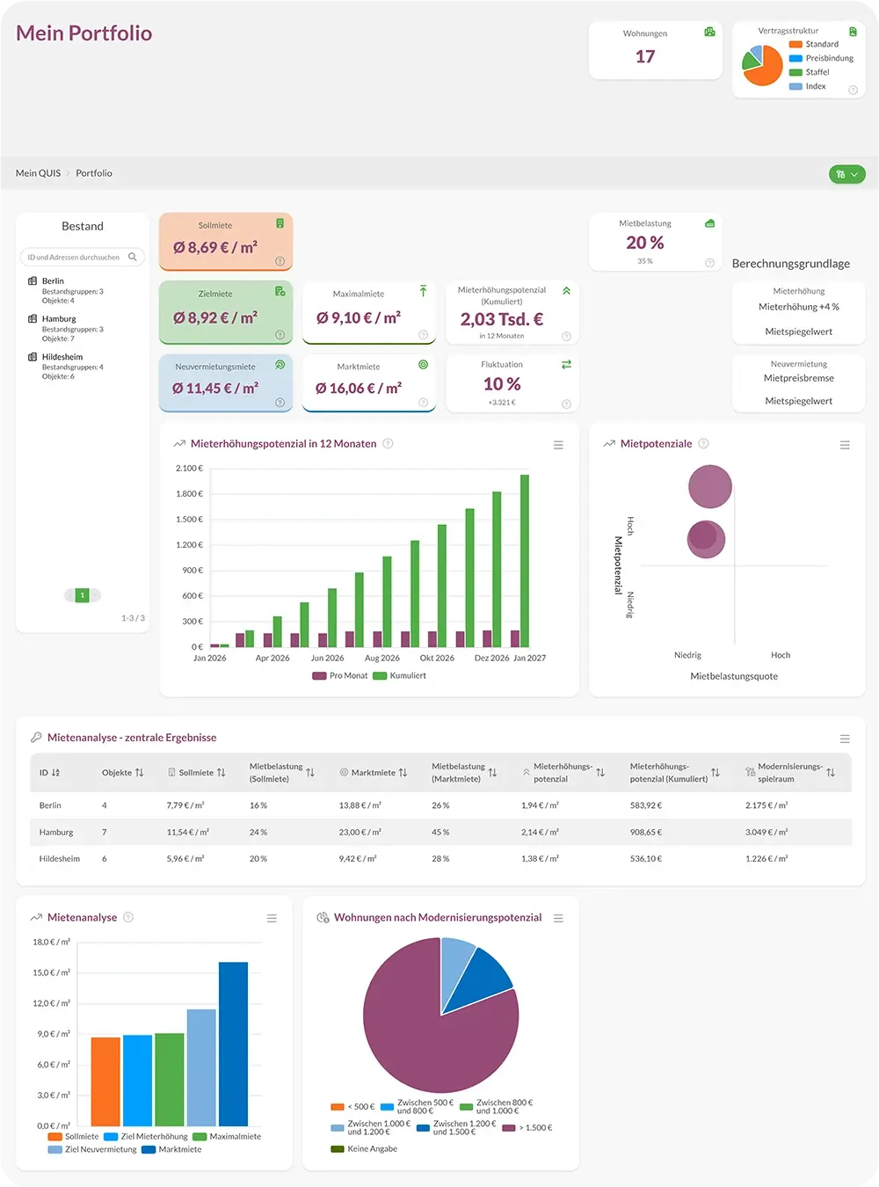Toggle Kumuliert series in chart legend
The height and width of the screenshot is (1187, 879).
click(400, 676)
